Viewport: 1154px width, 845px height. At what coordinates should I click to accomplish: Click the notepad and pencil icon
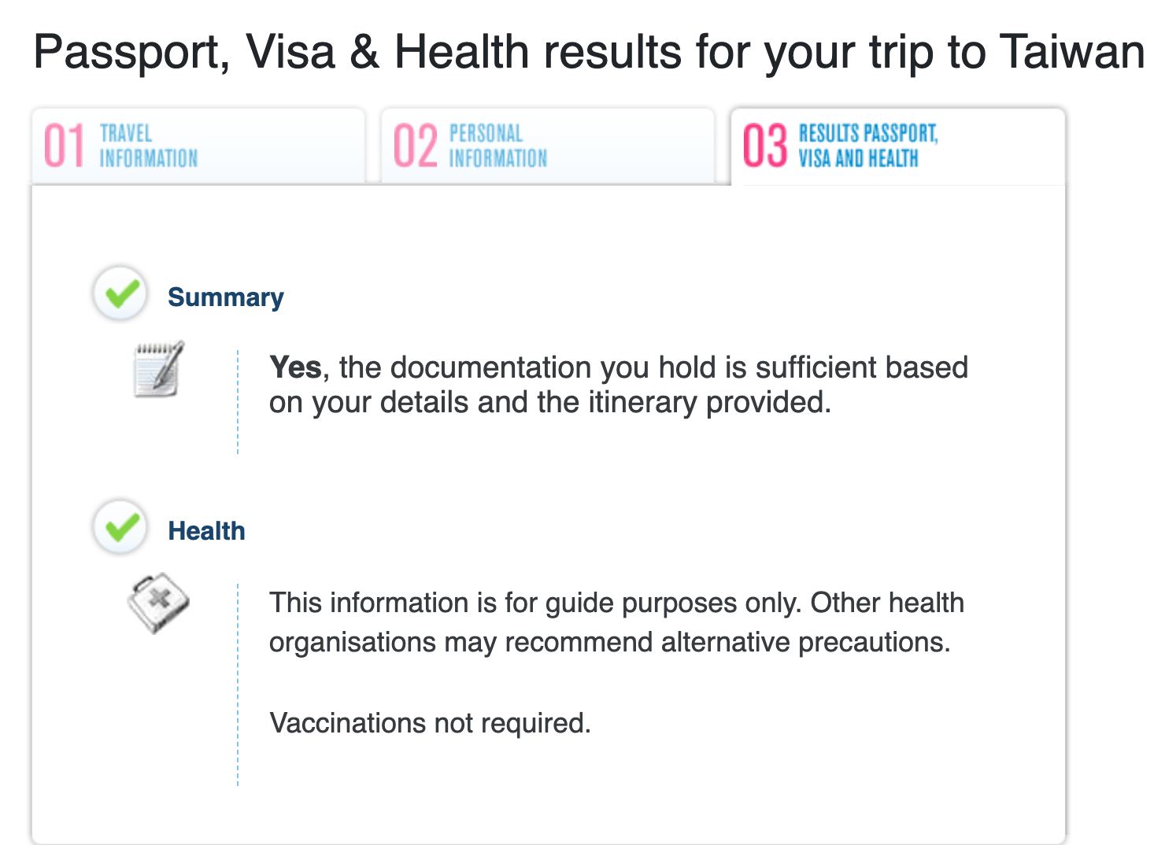159,369
